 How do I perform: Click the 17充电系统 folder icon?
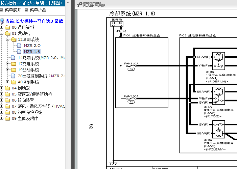[14, 64]
